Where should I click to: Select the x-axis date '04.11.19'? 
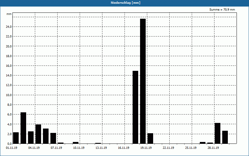tap(34, 148)
